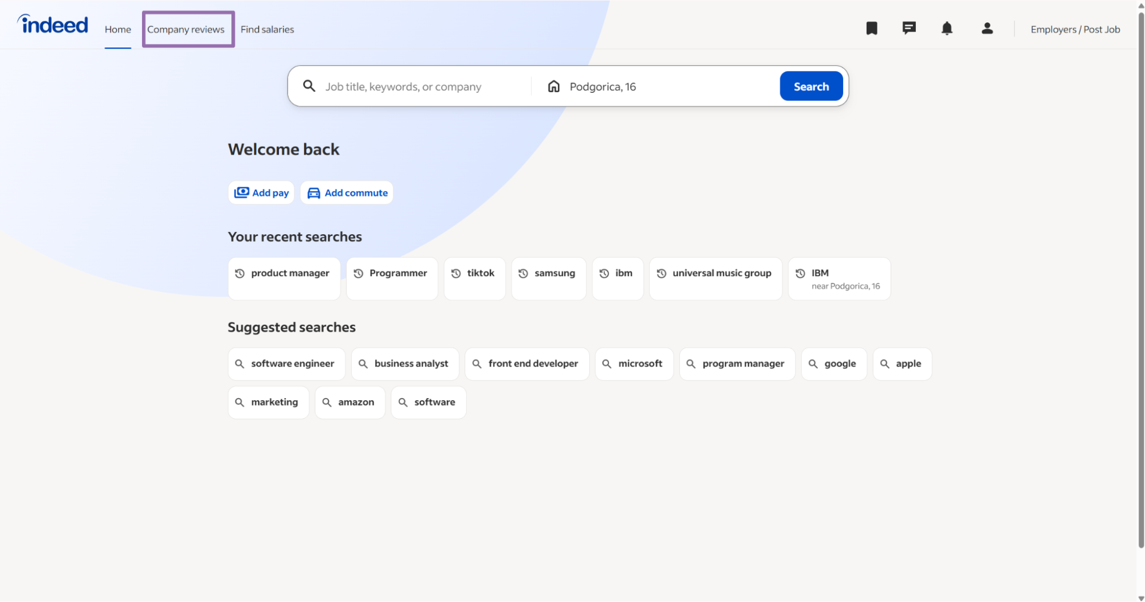Image resolution: width=1145 pixels, height=602 pixels.
Task: Open saved jobs bookmark icon
Action: tap(871, 29)
